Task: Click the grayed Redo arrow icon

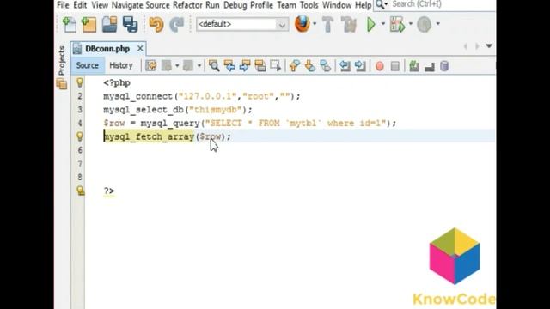Action: [176, 25]
